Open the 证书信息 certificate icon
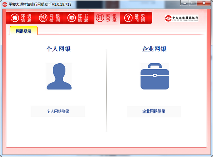The height and width of the screenshot is (157, 213). (x=71, y=18)
